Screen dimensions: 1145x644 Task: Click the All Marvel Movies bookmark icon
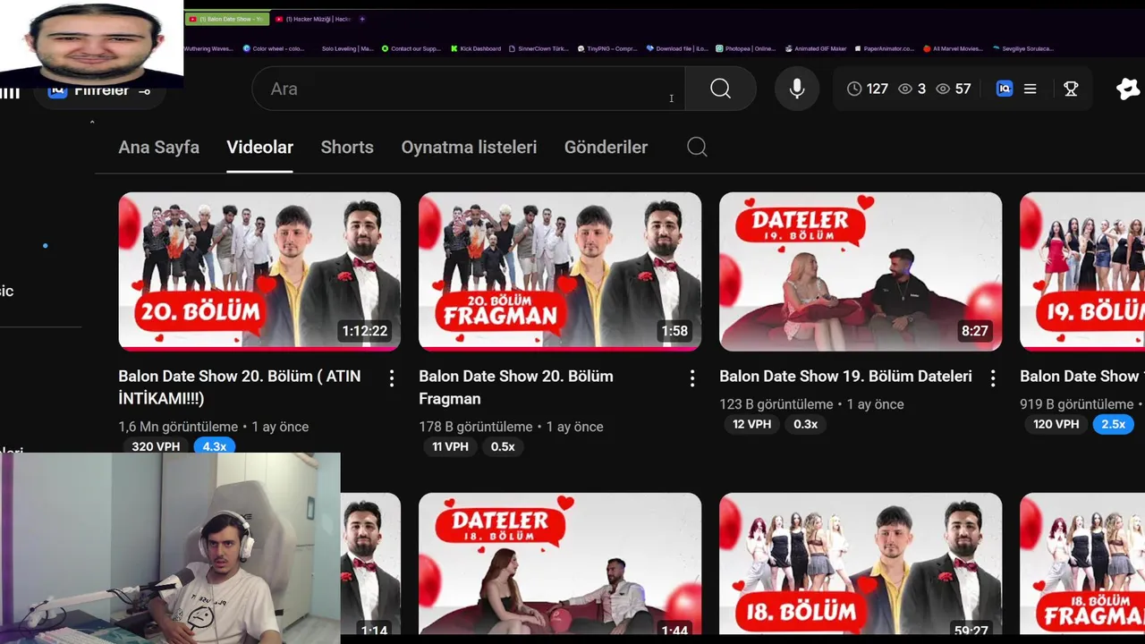click(x=927, y=48)
